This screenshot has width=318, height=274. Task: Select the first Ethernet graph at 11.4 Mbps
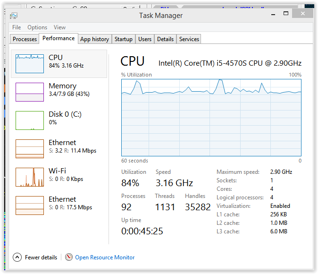[29, 149]
